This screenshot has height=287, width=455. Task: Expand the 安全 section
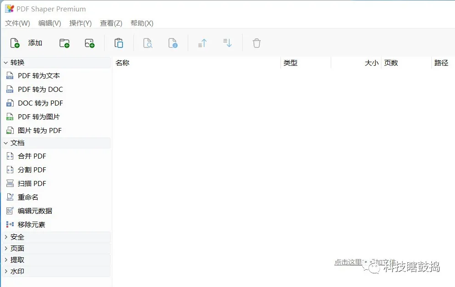[x=6, y=237]
